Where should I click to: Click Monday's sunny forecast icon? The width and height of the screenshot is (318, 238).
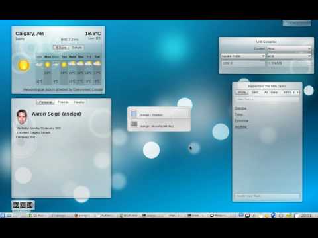(48, 65)
